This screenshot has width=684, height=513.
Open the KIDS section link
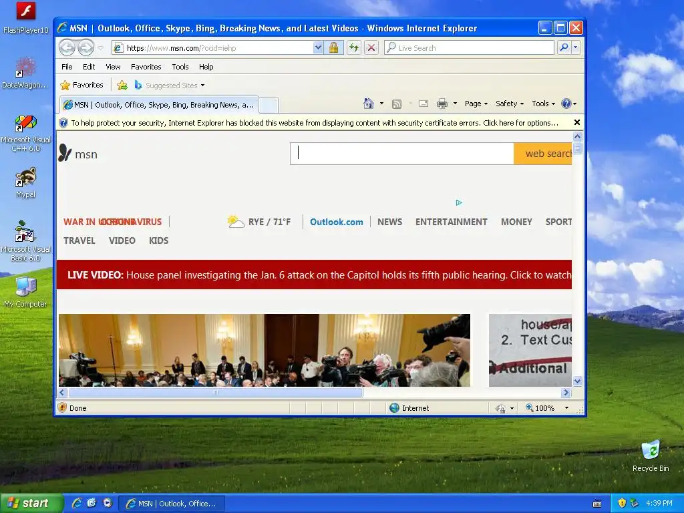pyautogui.click(x=158, y=240)
